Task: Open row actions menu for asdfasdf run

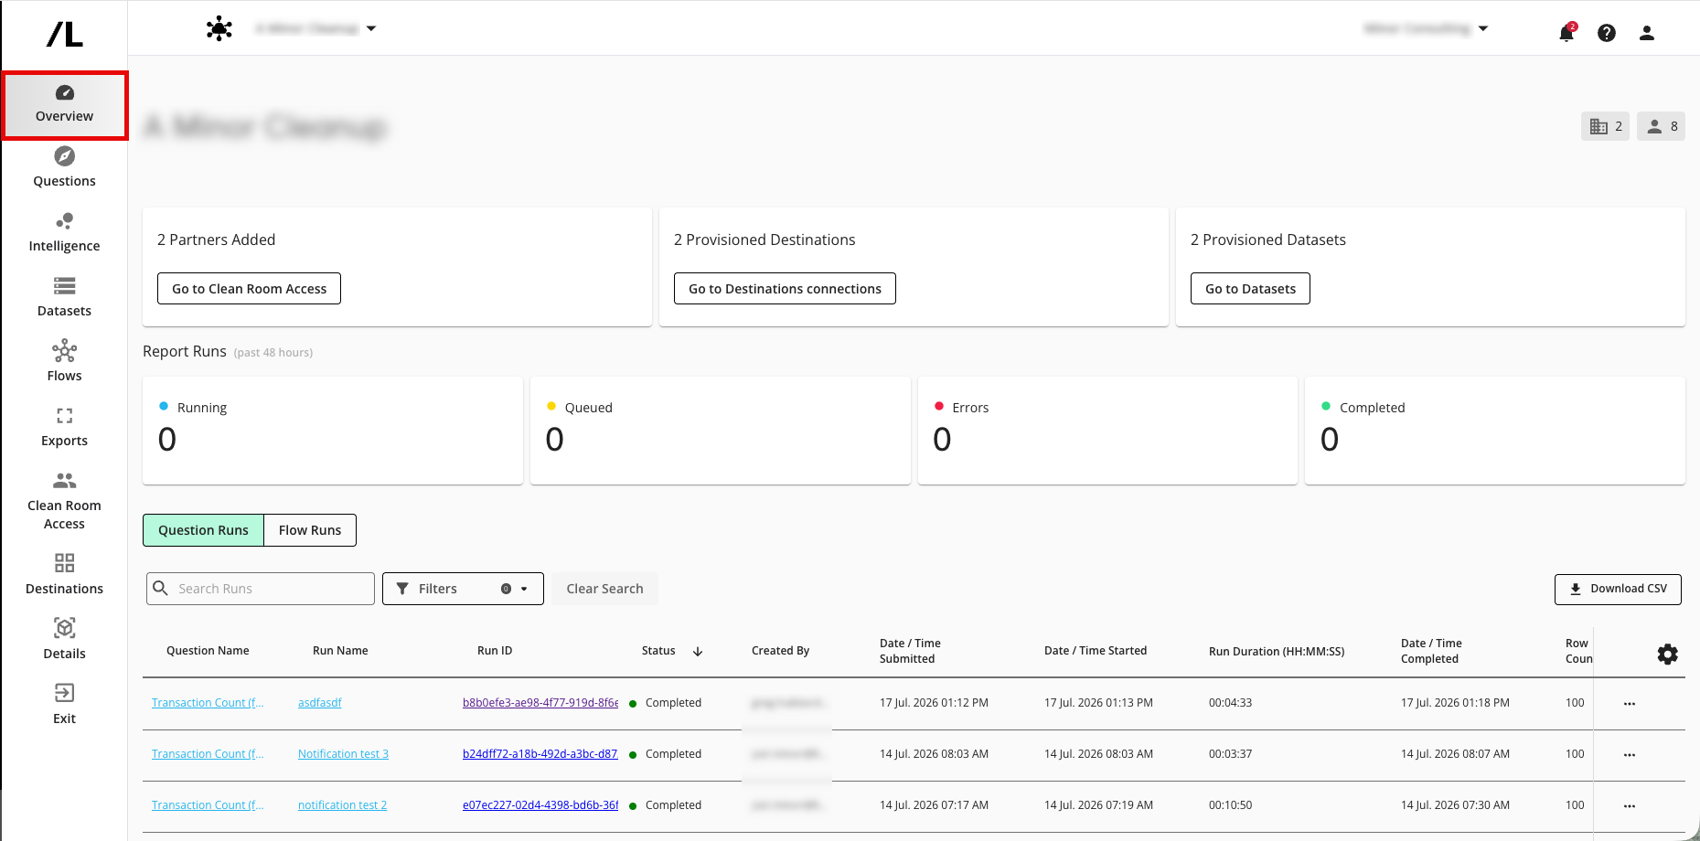Action: pos(1630,704)
